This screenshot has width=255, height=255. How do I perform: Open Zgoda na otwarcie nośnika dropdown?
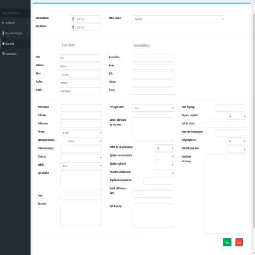pyautogui.click(x=165, y=157)
